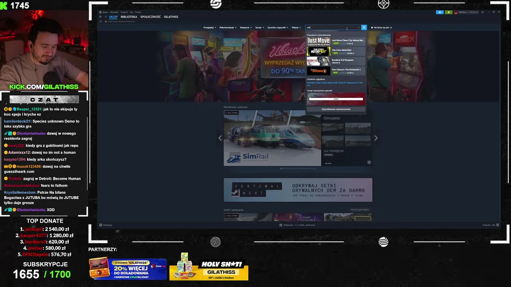
Task: Clear search text with the X icon
Action: [x=358, y=28]
